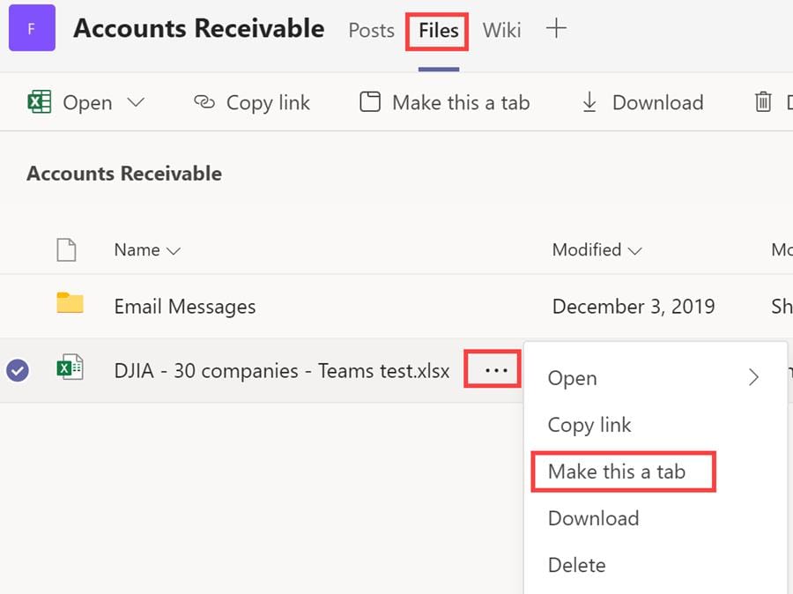The image size is (793, 594).
Task: Expand the Open submenu chevron in the context menu
Action: [x=753, y=377]
